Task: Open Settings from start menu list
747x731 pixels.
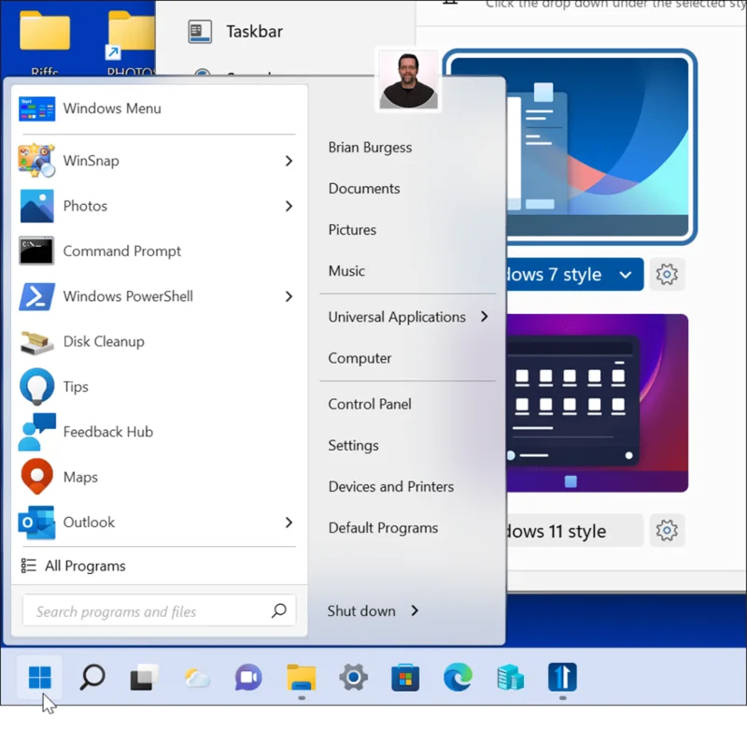Action: point(354,445)
